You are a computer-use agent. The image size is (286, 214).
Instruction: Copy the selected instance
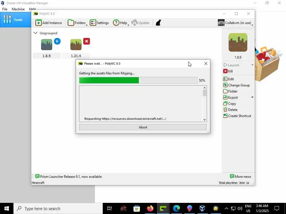[x=230, y=104]
